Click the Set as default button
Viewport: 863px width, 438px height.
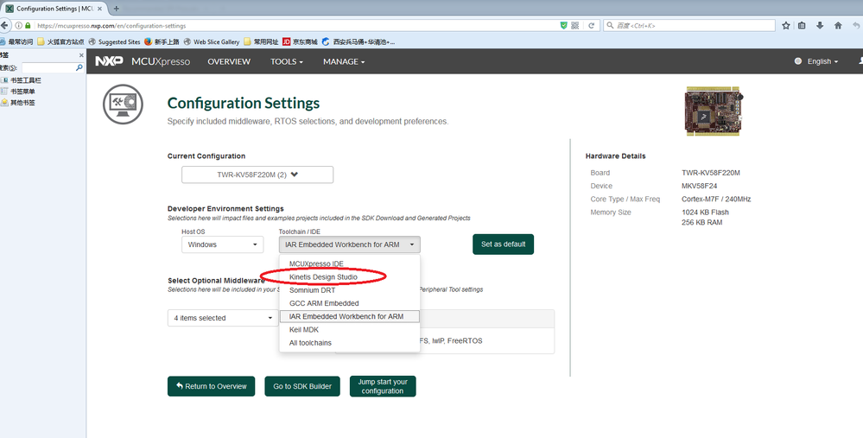[503, 244]
